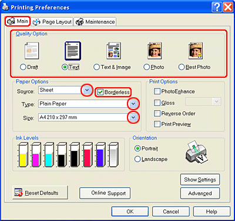Click the yellow ink level cartridge

pos(23,155)
